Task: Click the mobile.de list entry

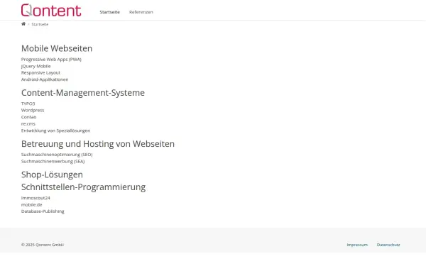Action: pos(31,205)
